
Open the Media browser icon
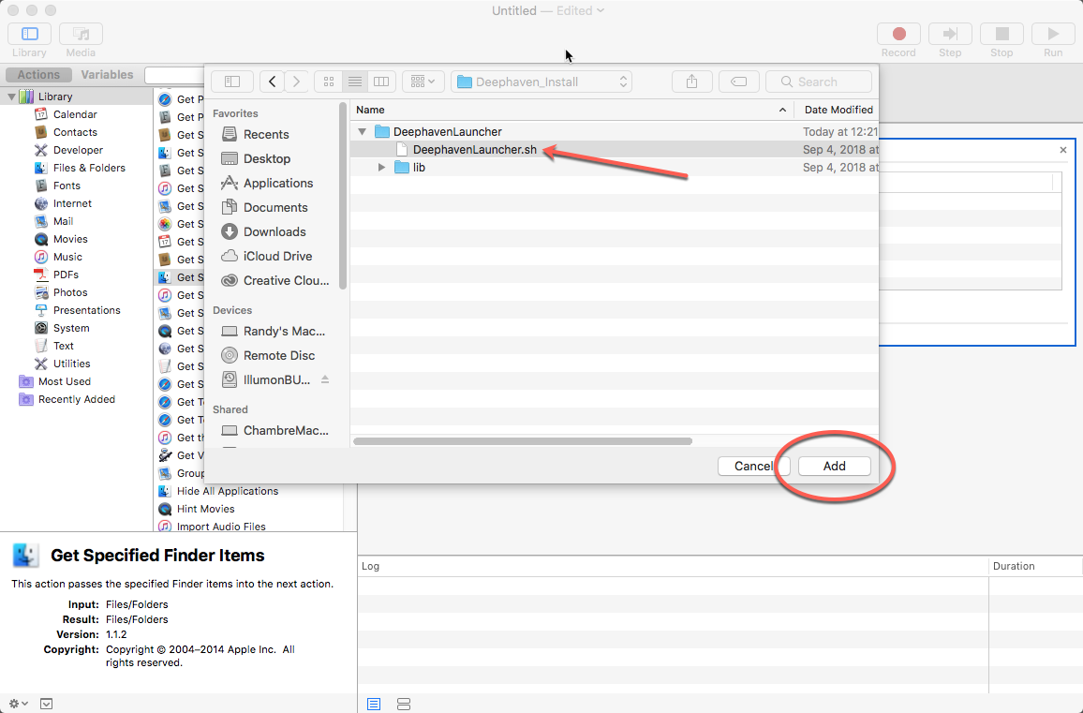(81, 35)
